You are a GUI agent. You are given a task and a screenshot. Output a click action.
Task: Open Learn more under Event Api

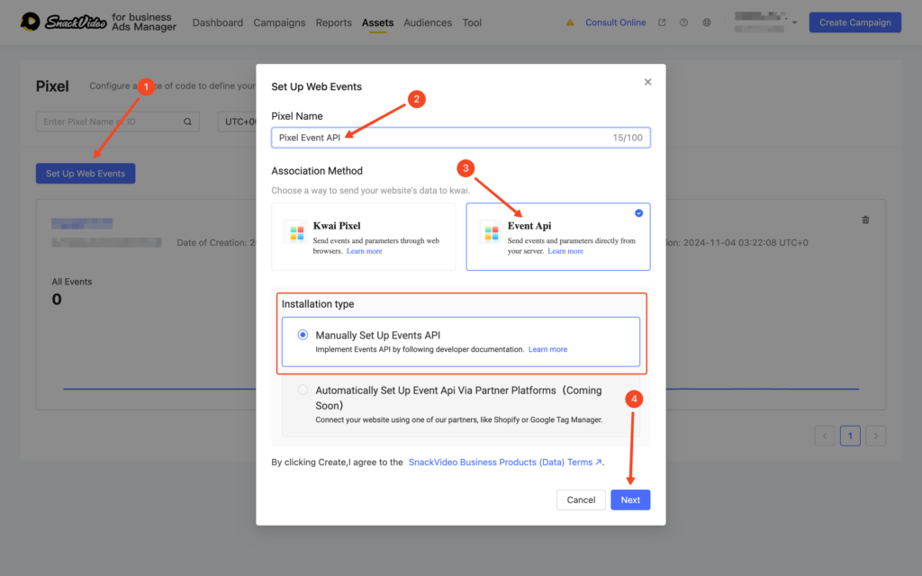tap(565, 251)
